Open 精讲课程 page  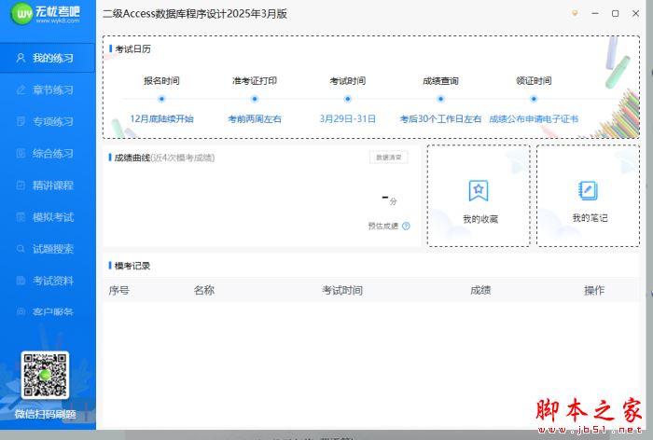pyautogui.click(x=48, y=186)
